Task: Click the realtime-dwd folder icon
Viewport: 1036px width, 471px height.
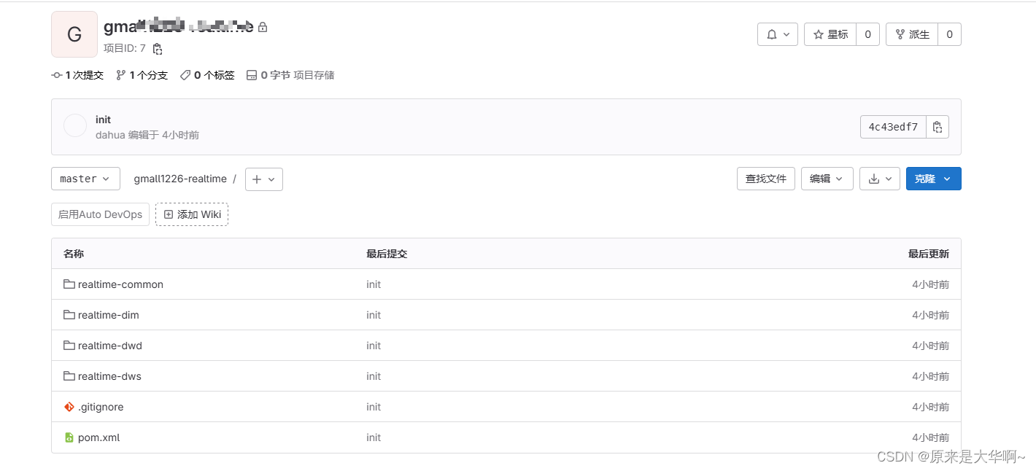Action: click(69, 346)
